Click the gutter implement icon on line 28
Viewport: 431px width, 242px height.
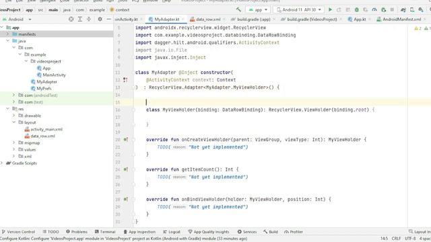tap(126, 199)
